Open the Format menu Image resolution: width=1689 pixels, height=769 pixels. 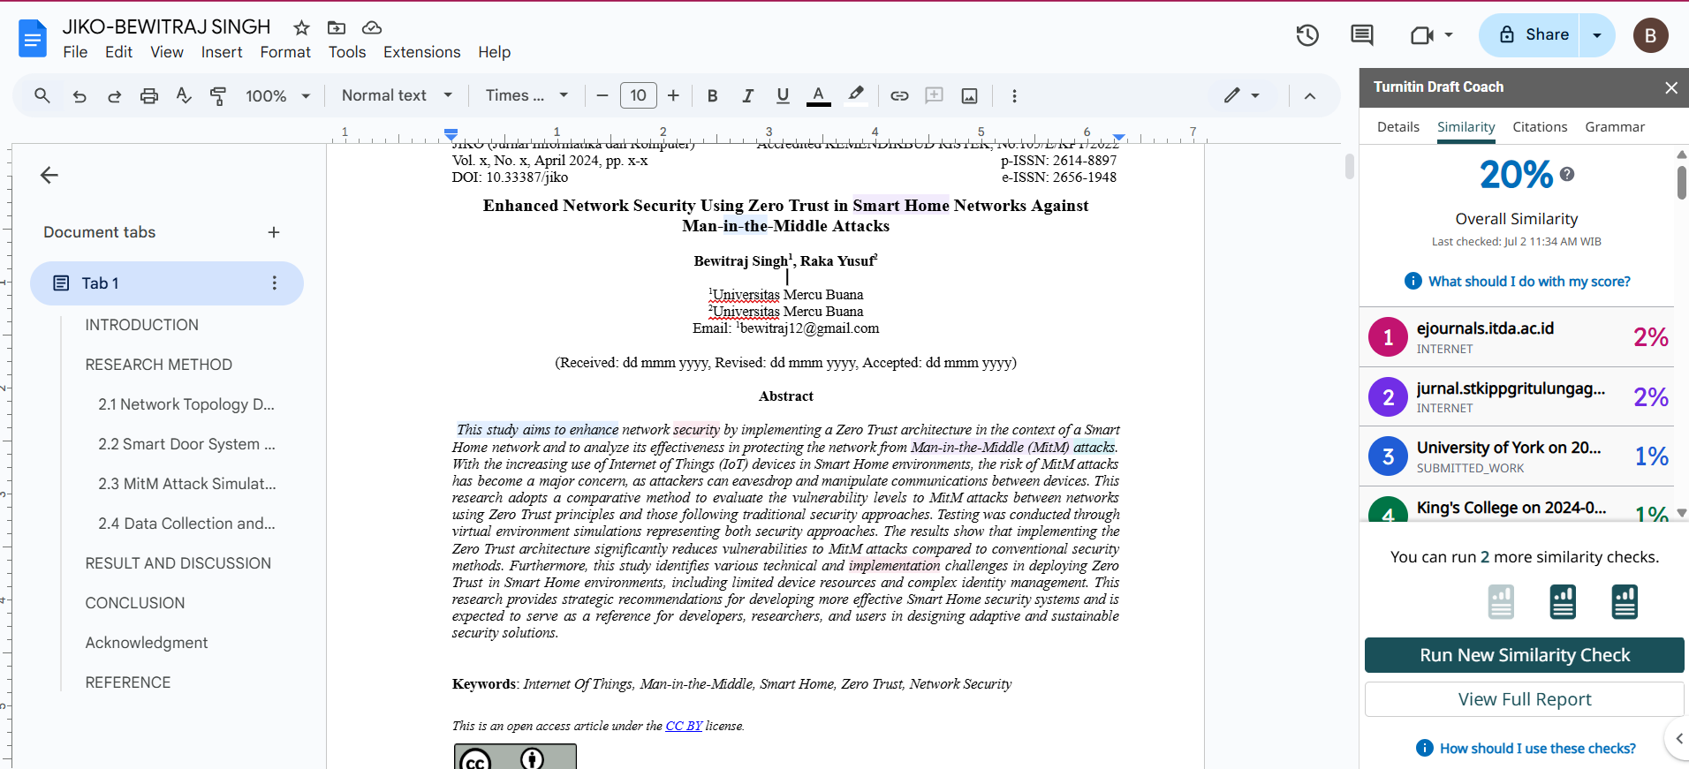[285, 52]
